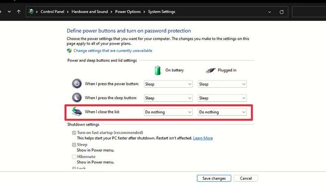Open power button On battery dropdown

coord(168,84)
